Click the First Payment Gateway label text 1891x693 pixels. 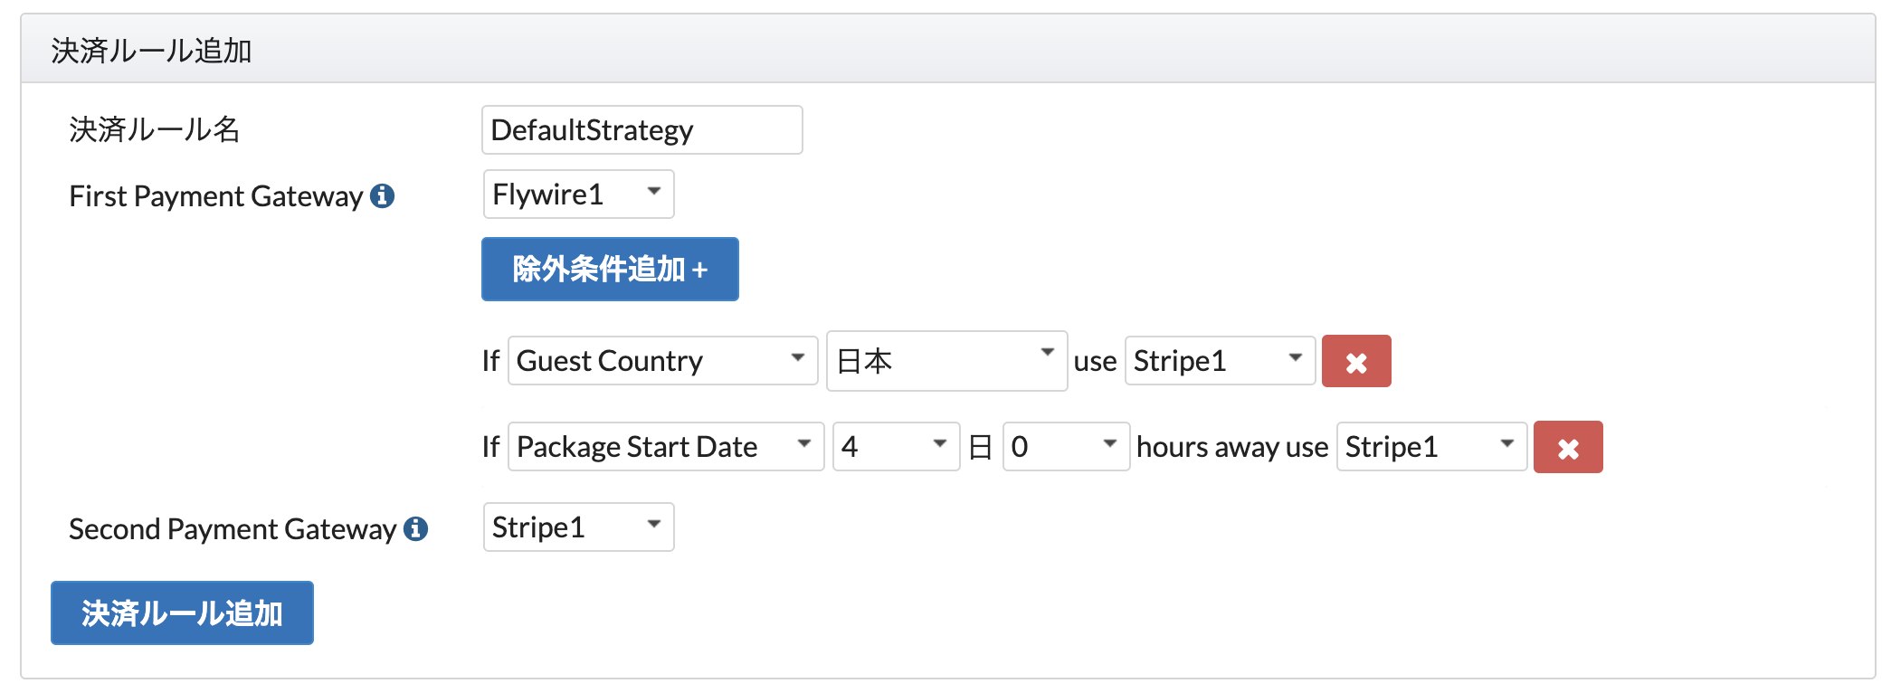coord(215,196)
